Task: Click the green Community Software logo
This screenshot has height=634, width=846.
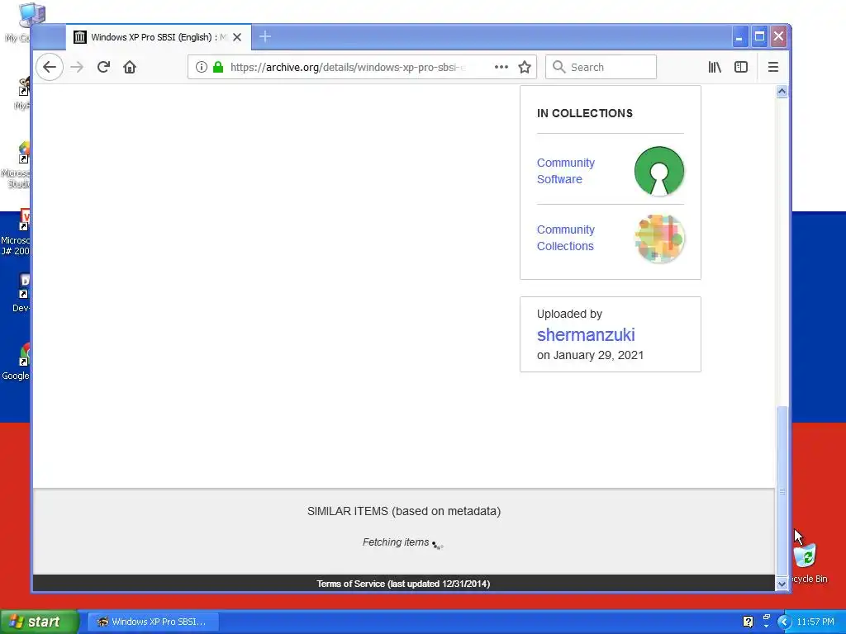Action: (x=659, y=171)
